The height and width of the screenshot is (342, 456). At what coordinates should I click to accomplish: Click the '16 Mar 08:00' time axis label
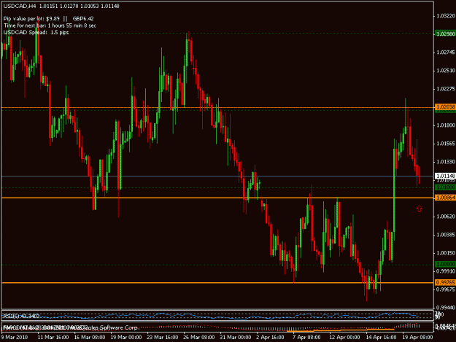tap(90, 338)
